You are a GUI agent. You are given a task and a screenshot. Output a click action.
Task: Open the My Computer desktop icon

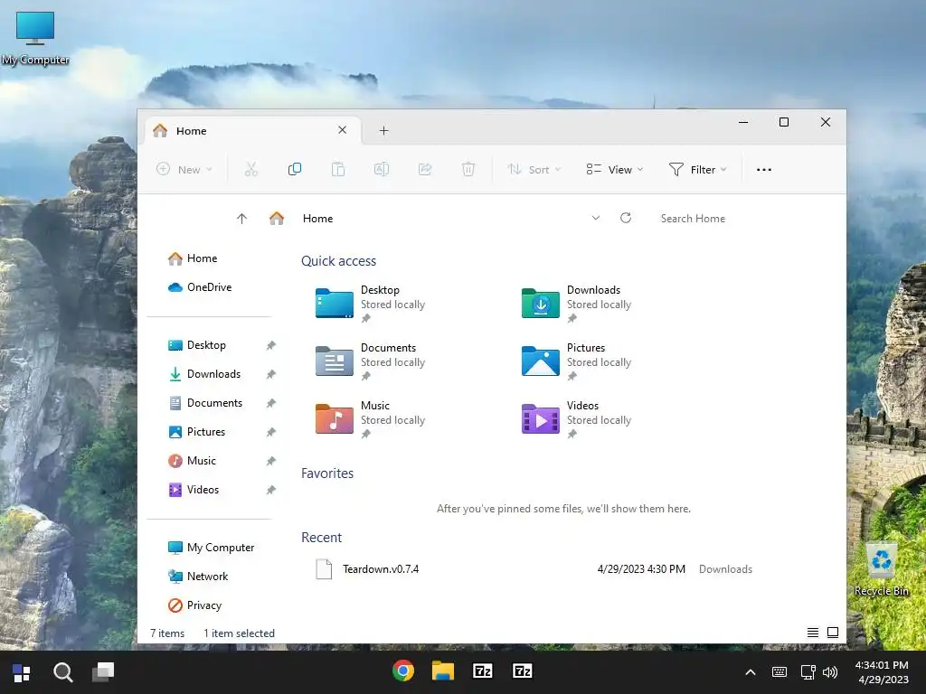[35, 38]
